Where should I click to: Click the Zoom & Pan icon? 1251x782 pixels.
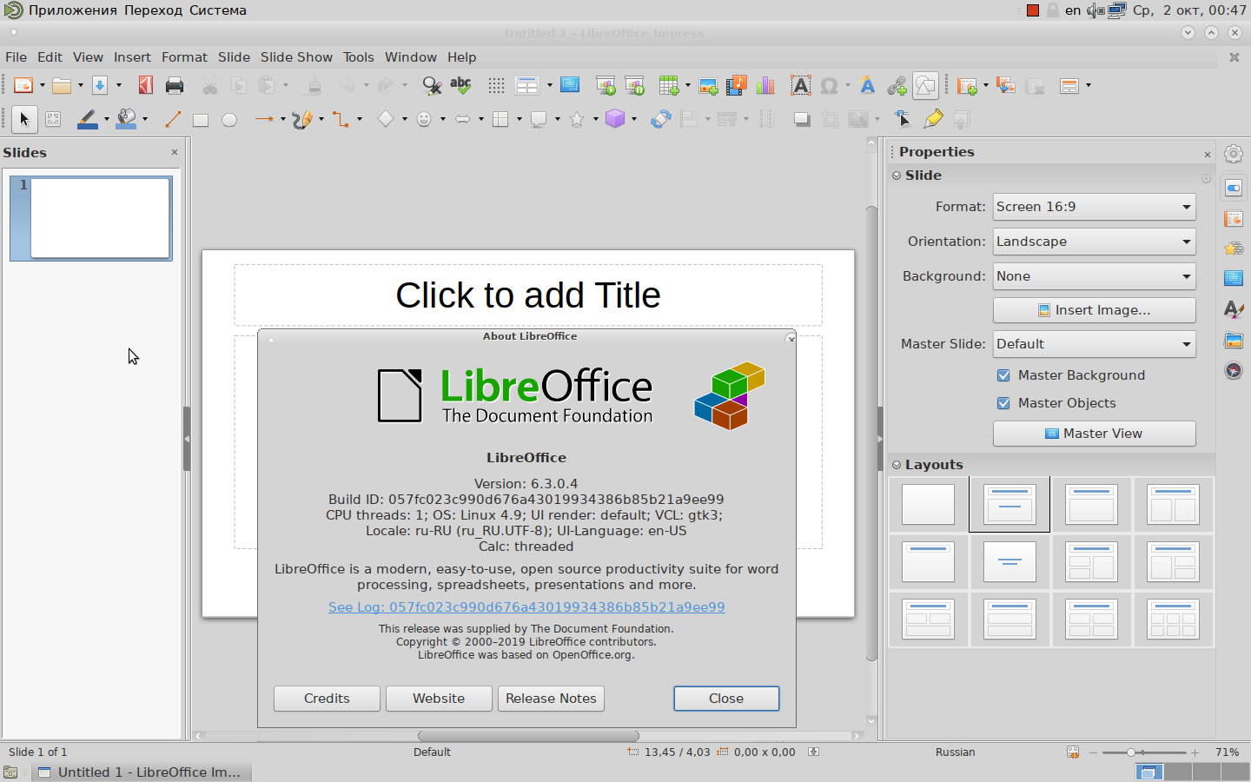[x=53, y=119]
